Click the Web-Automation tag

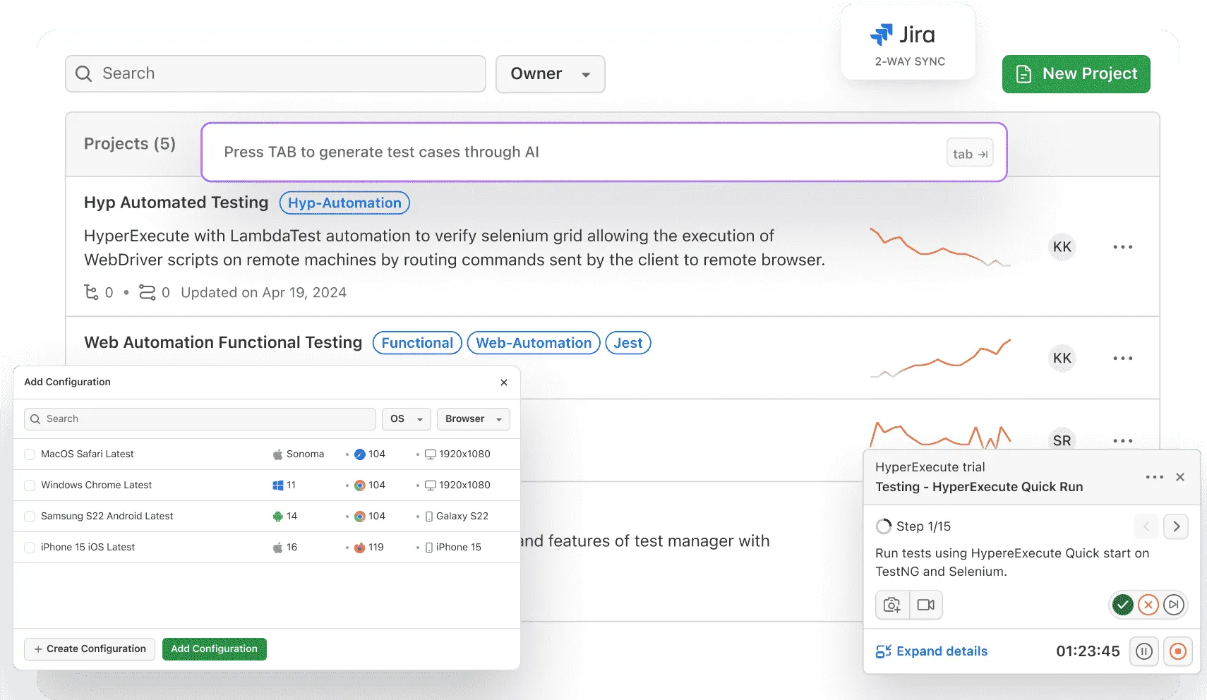[x=534, y=343]
